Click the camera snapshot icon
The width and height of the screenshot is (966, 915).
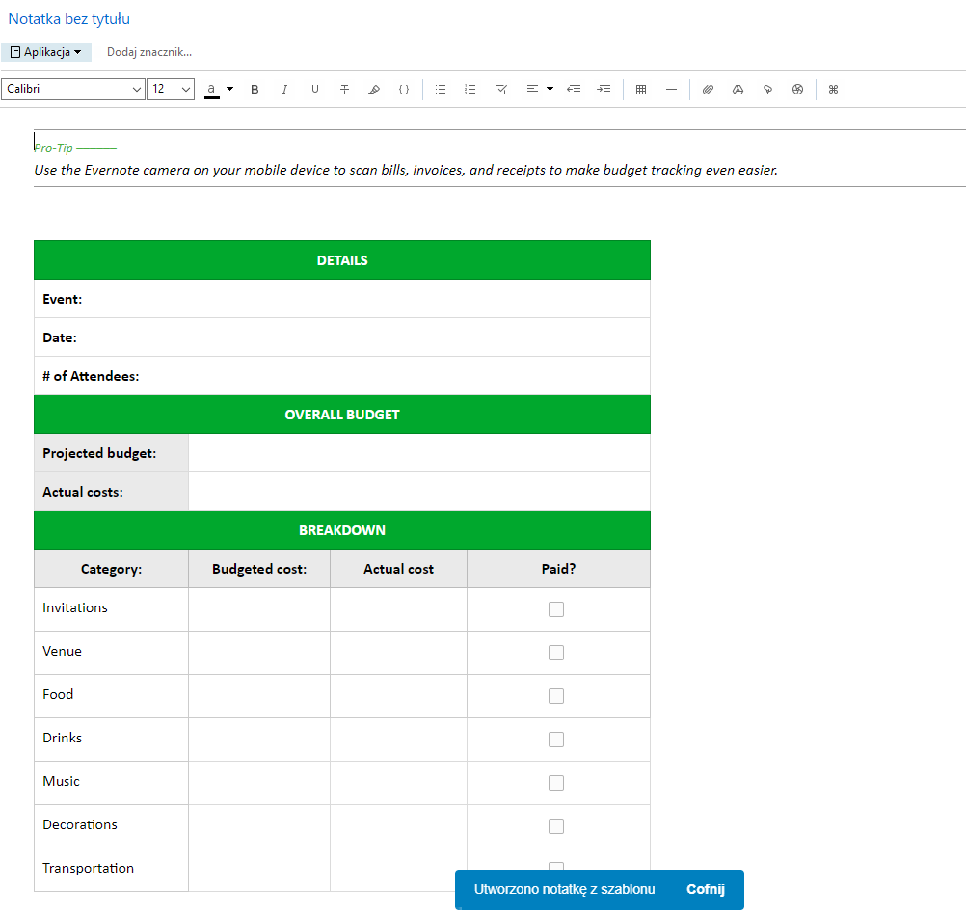pyautogui.click(x=798, y=90)
